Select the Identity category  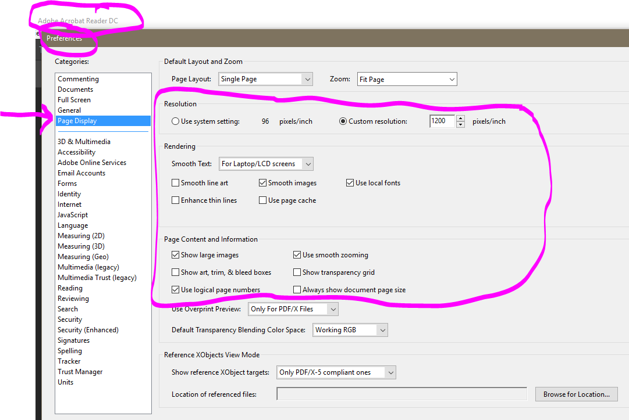[69, 194]
